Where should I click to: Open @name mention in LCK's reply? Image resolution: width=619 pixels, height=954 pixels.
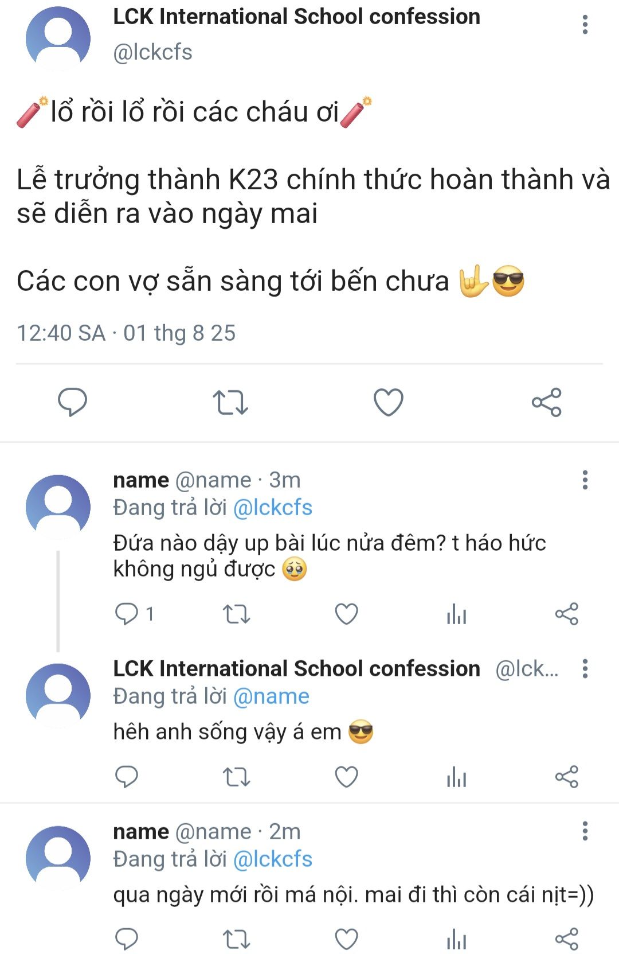(x=271, y=696)
